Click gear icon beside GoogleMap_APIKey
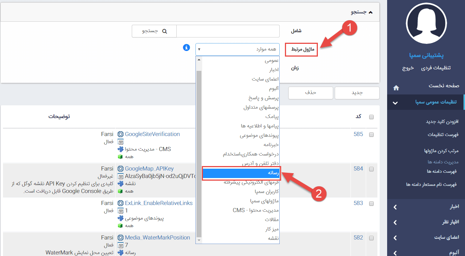 coord(121,169)
